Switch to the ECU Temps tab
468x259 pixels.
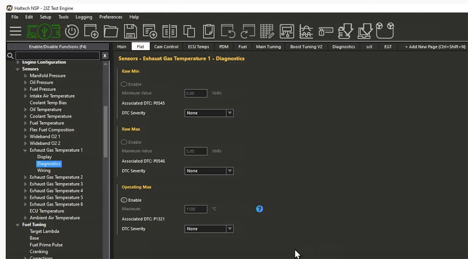199,47
